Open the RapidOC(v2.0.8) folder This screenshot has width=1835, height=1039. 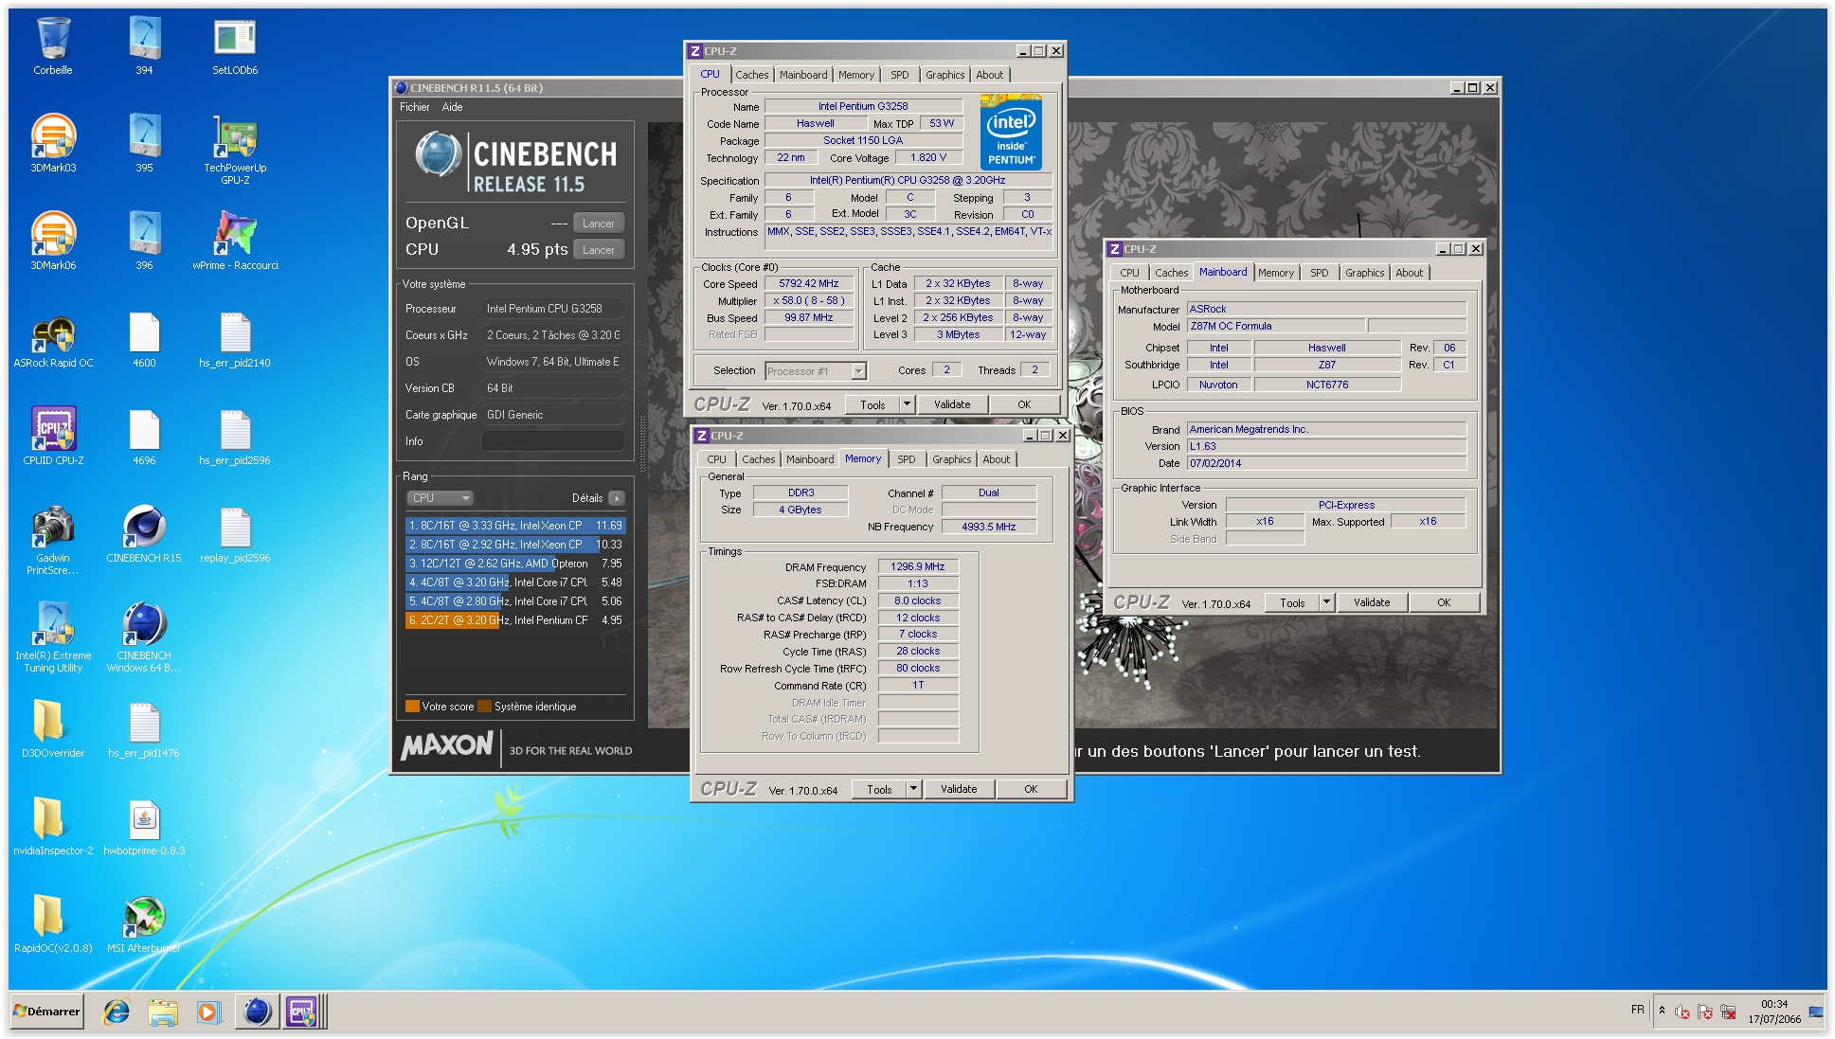click(53, 924)
